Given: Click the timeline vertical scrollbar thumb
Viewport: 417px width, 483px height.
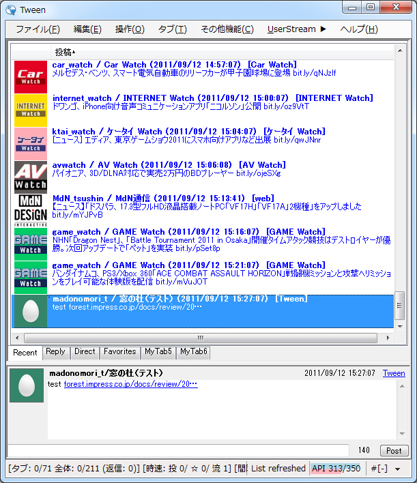Looking at the screenshot, I should (400, 306).
